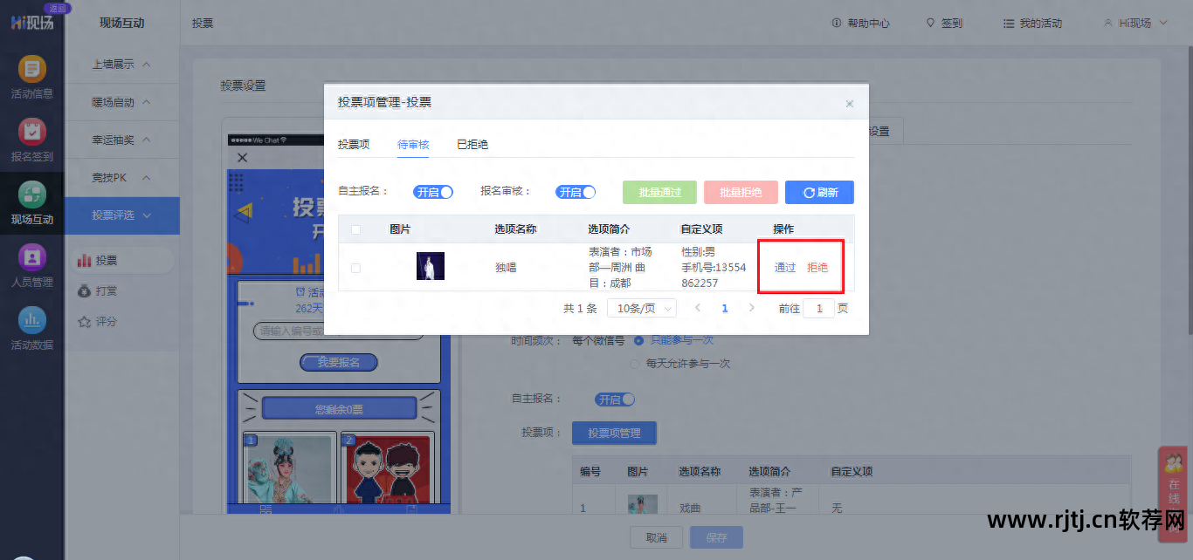Screen dimensions: 1193x560
Task: Open the Hi现场 account dropdown
Action: (1134, 23)
